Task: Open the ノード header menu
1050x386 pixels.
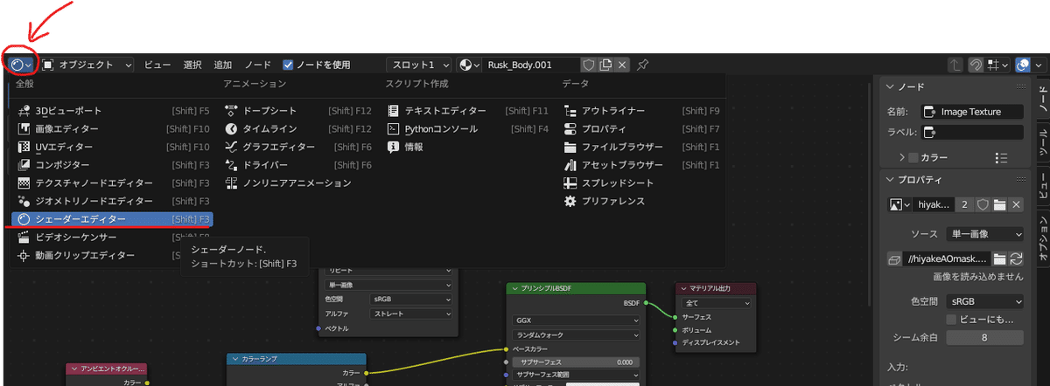Action: click(257, 65)
